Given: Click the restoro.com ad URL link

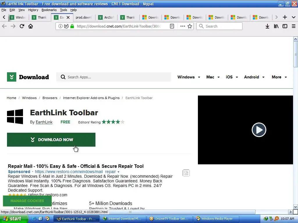Looking at the screenshot, I should coord(75,172).
